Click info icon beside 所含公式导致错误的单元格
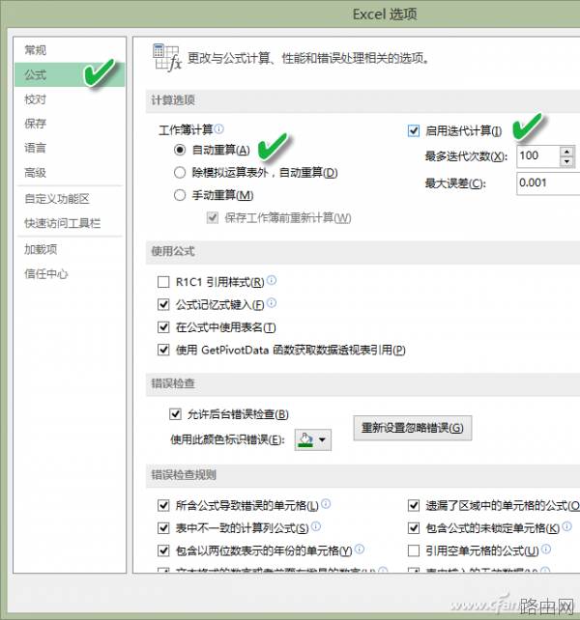This screenshot has height=620, width=580. (x=326, y=504)
